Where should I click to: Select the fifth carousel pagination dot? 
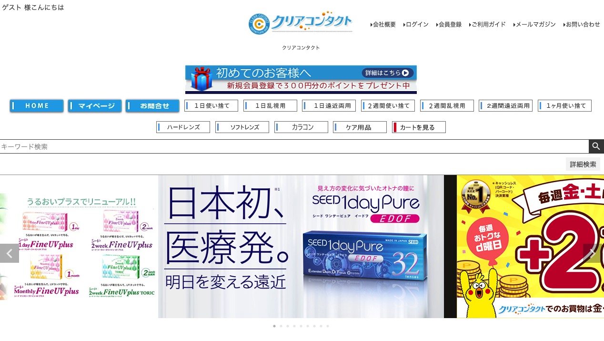pyautogui.click(x=301, y=326)
